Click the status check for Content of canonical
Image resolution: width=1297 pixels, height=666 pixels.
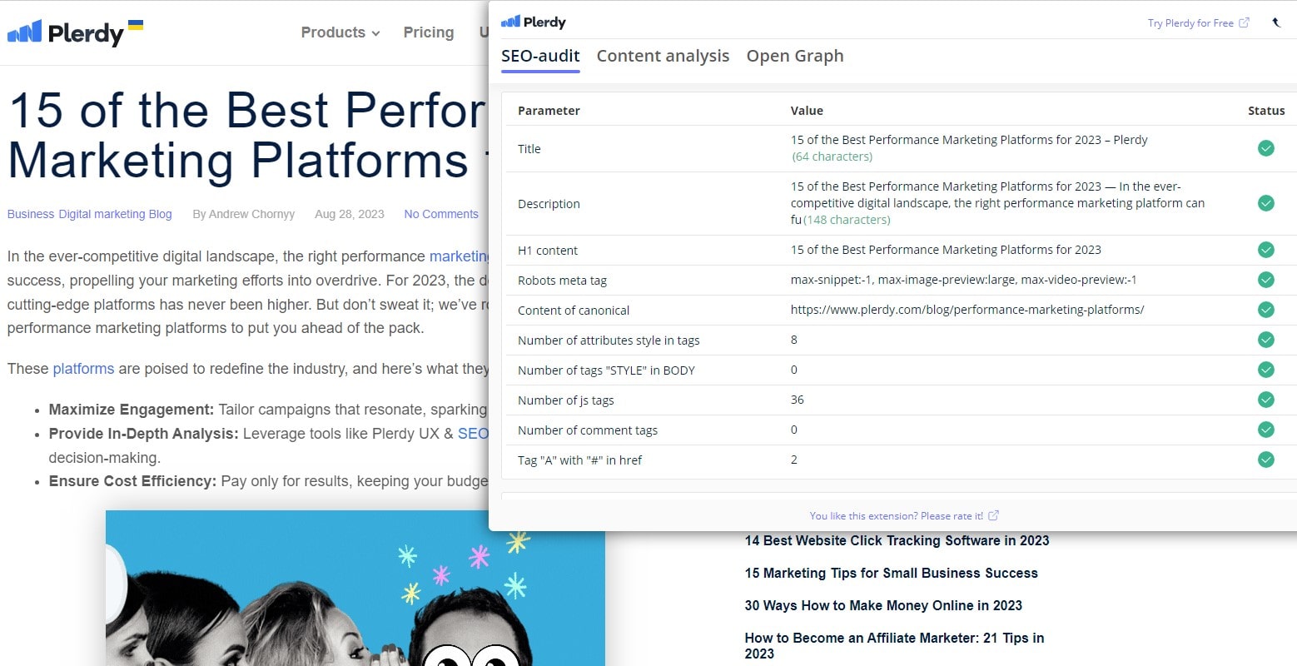click(1265, 310)
